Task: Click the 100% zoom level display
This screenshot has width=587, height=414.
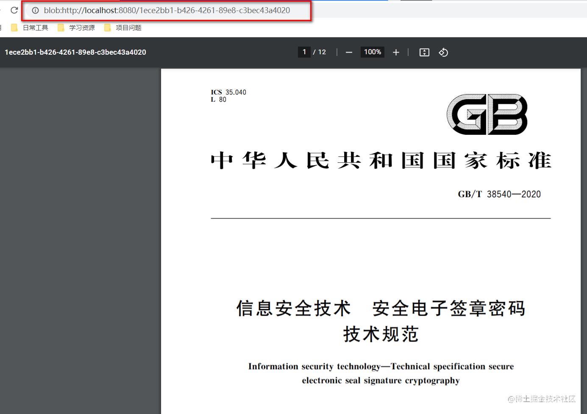Action: pyautogui.click(x=372, y=52)
